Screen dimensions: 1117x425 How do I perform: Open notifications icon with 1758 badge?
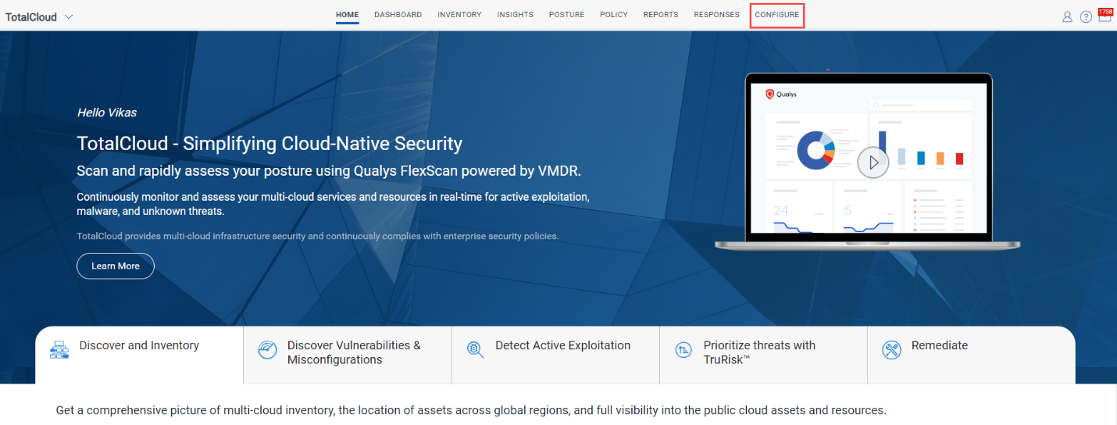coord(1105,15)
